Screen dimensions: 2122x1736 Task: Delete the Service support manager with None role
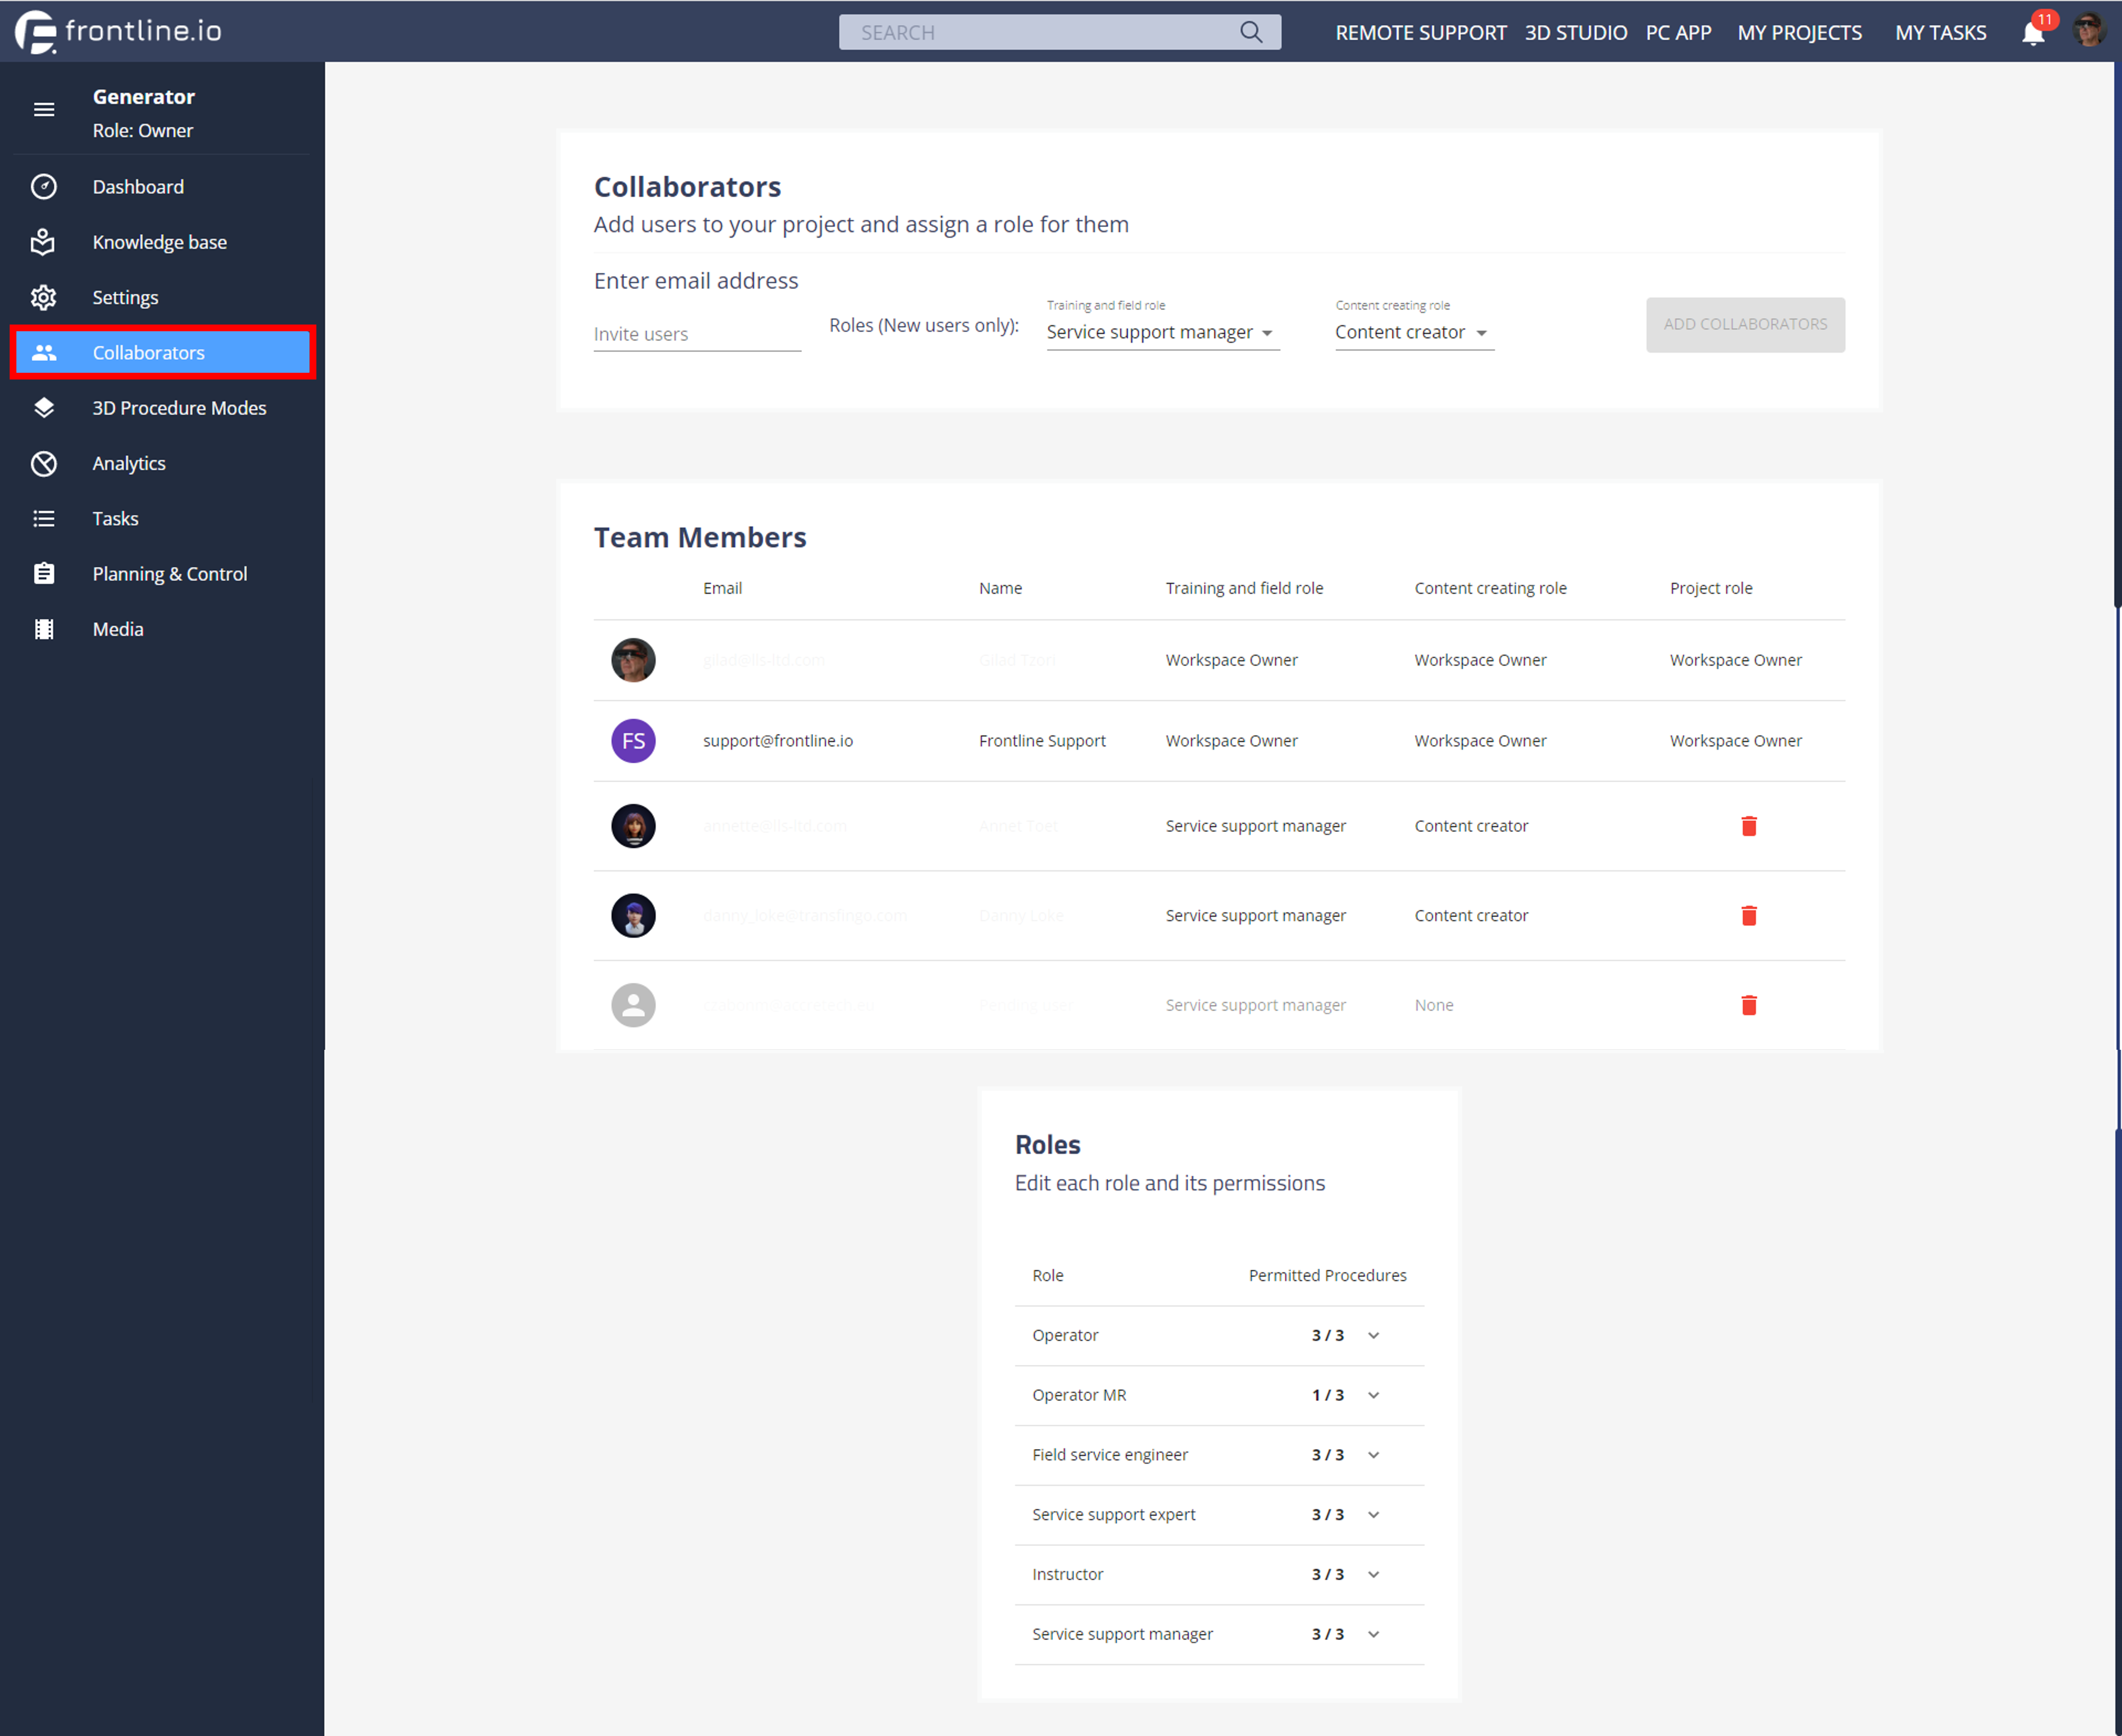(x=1748, y=1005)
